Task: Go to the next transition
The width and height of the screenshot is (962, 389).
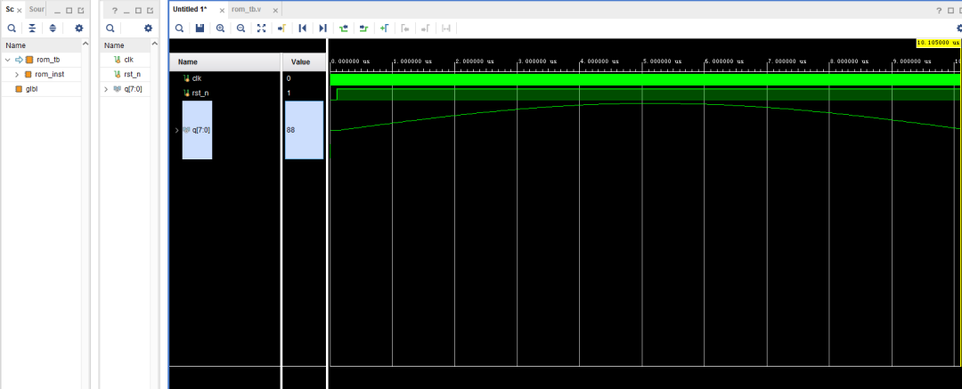Action: (363, 28)
